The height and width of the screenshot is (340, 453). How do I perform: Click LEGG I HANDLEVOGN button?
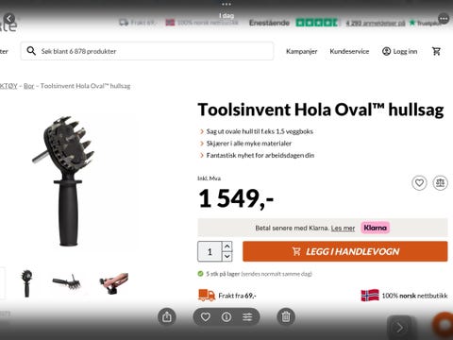coord(344,251)
